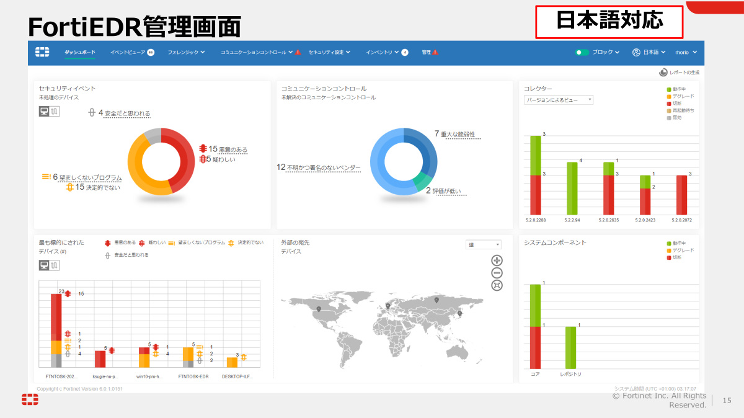Click the map pin over northern Russia

point(436,300)
